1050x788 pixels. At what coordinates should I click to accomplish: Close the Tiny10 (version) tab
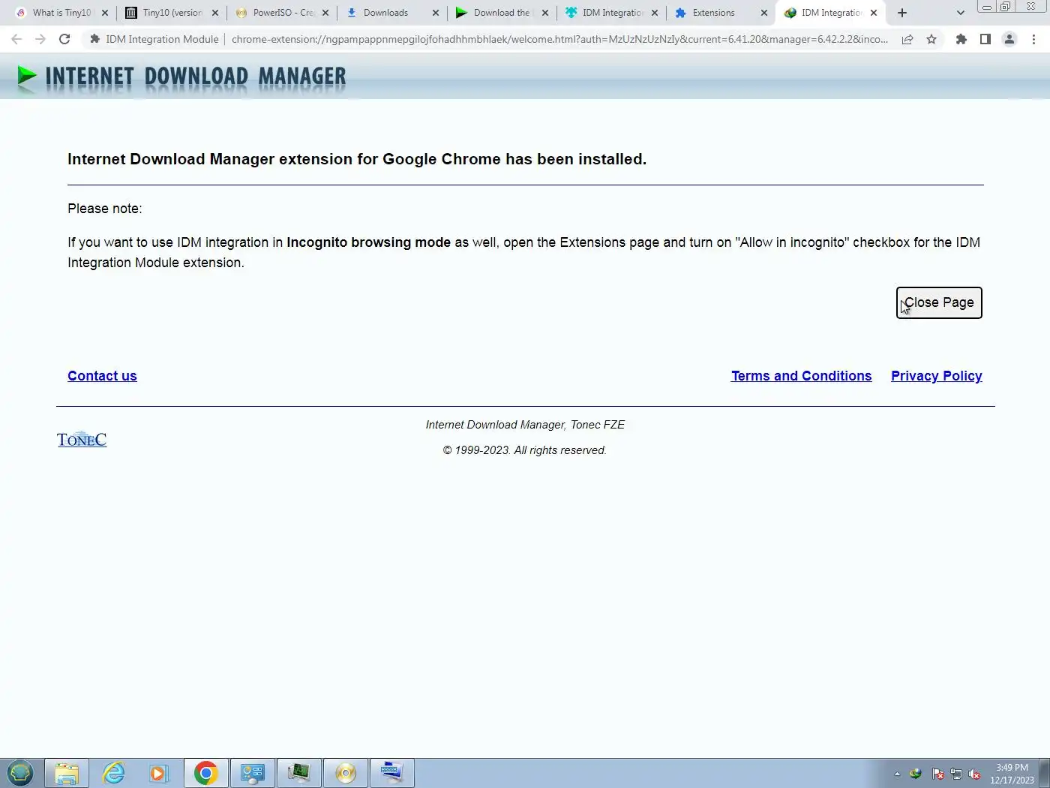[x=215, y=13]
